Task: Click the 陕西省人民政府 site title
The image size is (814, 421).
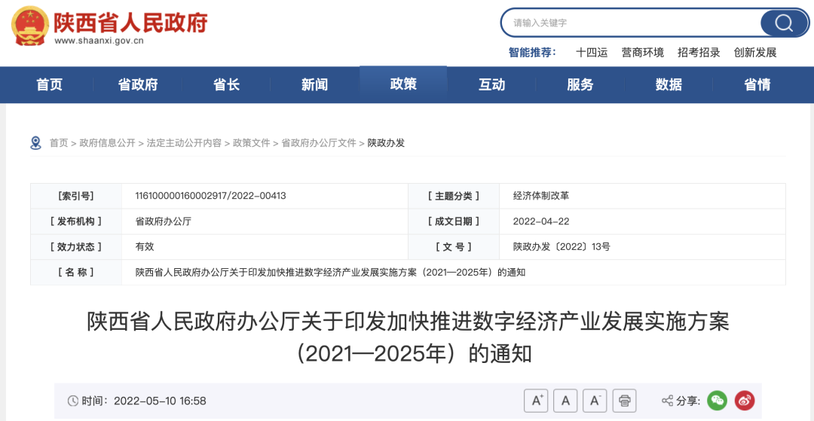Action: point(131,22)
